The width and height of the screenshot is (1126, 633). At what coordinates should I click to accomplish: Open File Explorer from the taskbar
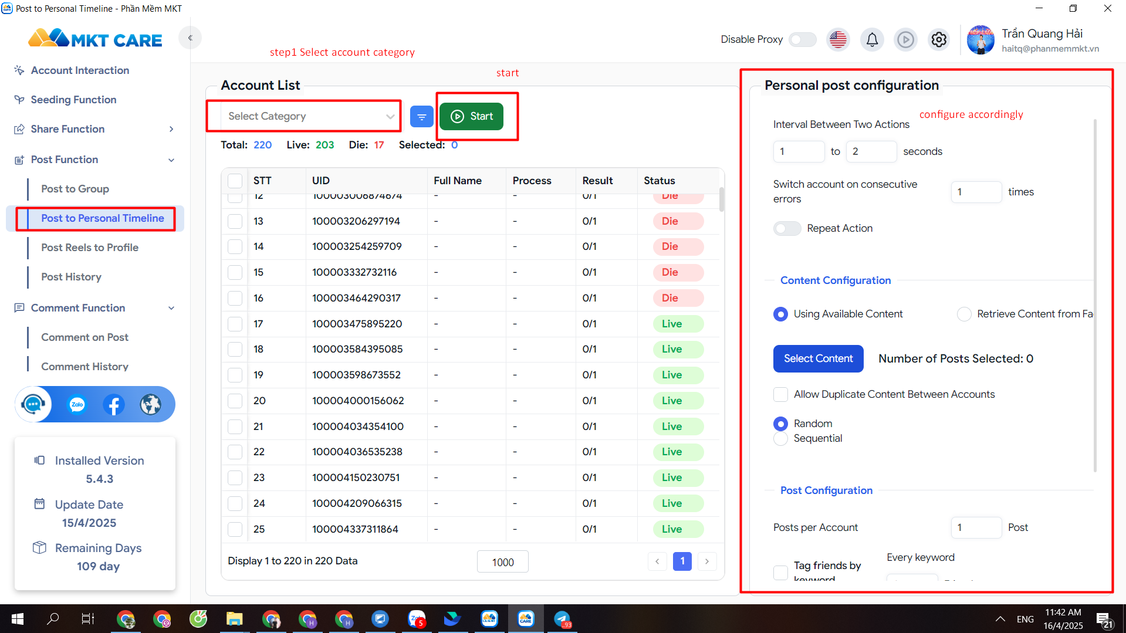235,619
